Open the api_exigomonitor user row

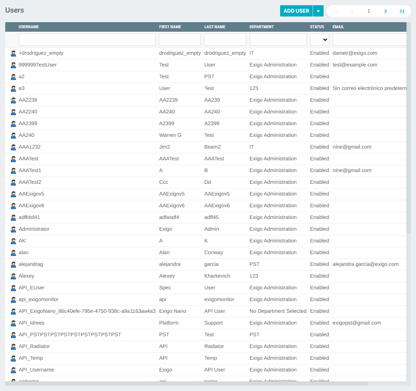39,299
